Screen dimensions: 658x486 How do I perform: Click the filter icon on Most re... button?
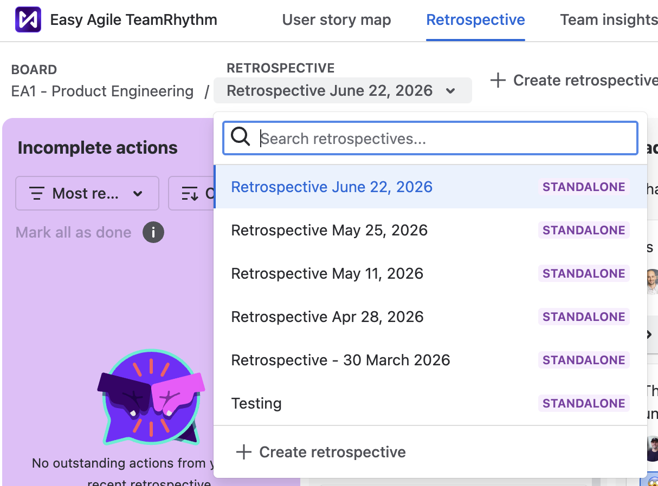tap(37, 193)
